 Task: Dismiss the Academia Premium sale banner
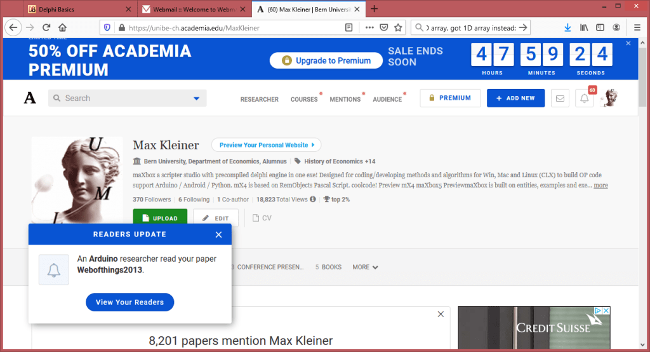[628, 43]
